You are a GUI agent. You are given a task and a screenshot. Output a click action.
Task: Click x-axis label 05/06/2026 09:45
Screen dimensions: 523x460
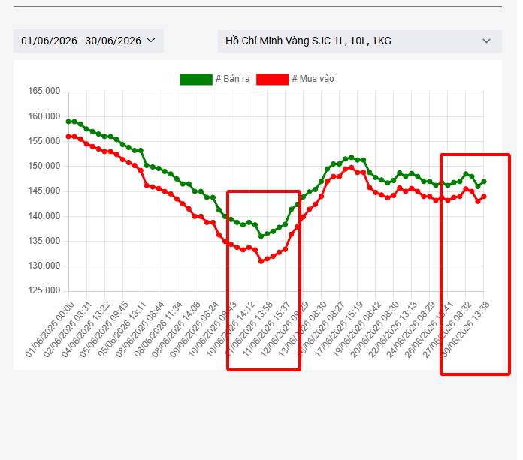(x=104, y=329)
